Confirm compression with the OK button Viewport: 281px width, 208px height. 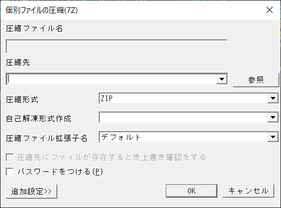(x=192, y=191)
